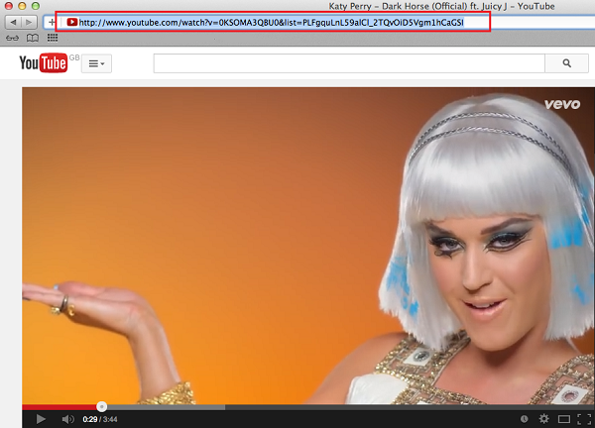
Task: Click the green zoom window button
Action: click(x=36, y=6)
